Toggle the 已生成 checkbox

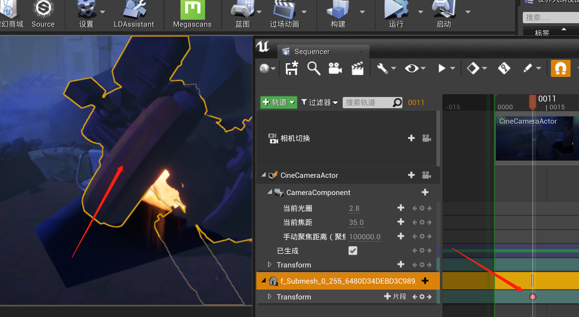point(353,251)
